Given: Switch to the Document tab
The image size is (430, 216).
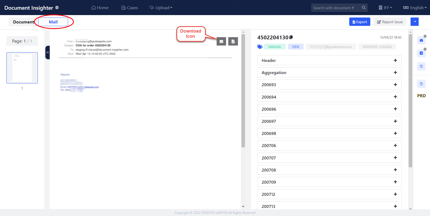Looking at the screenshot, I should coord(23,22).
